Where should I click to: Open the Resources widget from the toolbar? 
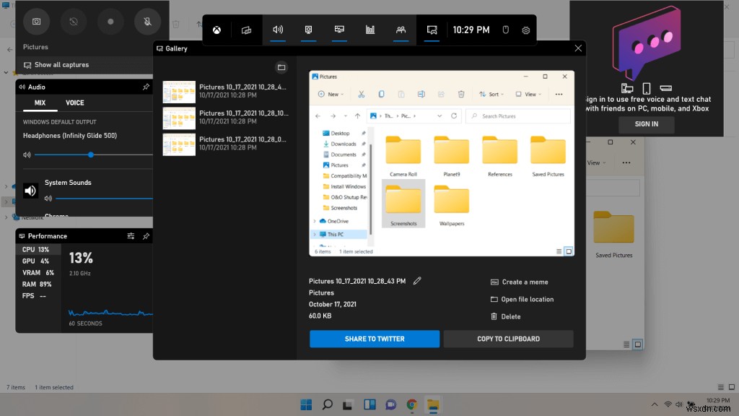(x=370, y=30)
